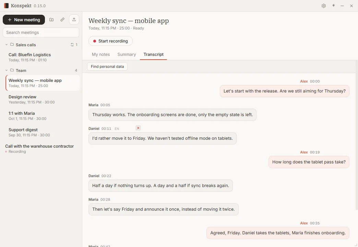Open settings via the gear icon
The height and width of the screenshot is (247, 358).
pyautogui.click(x=323, y=6)
